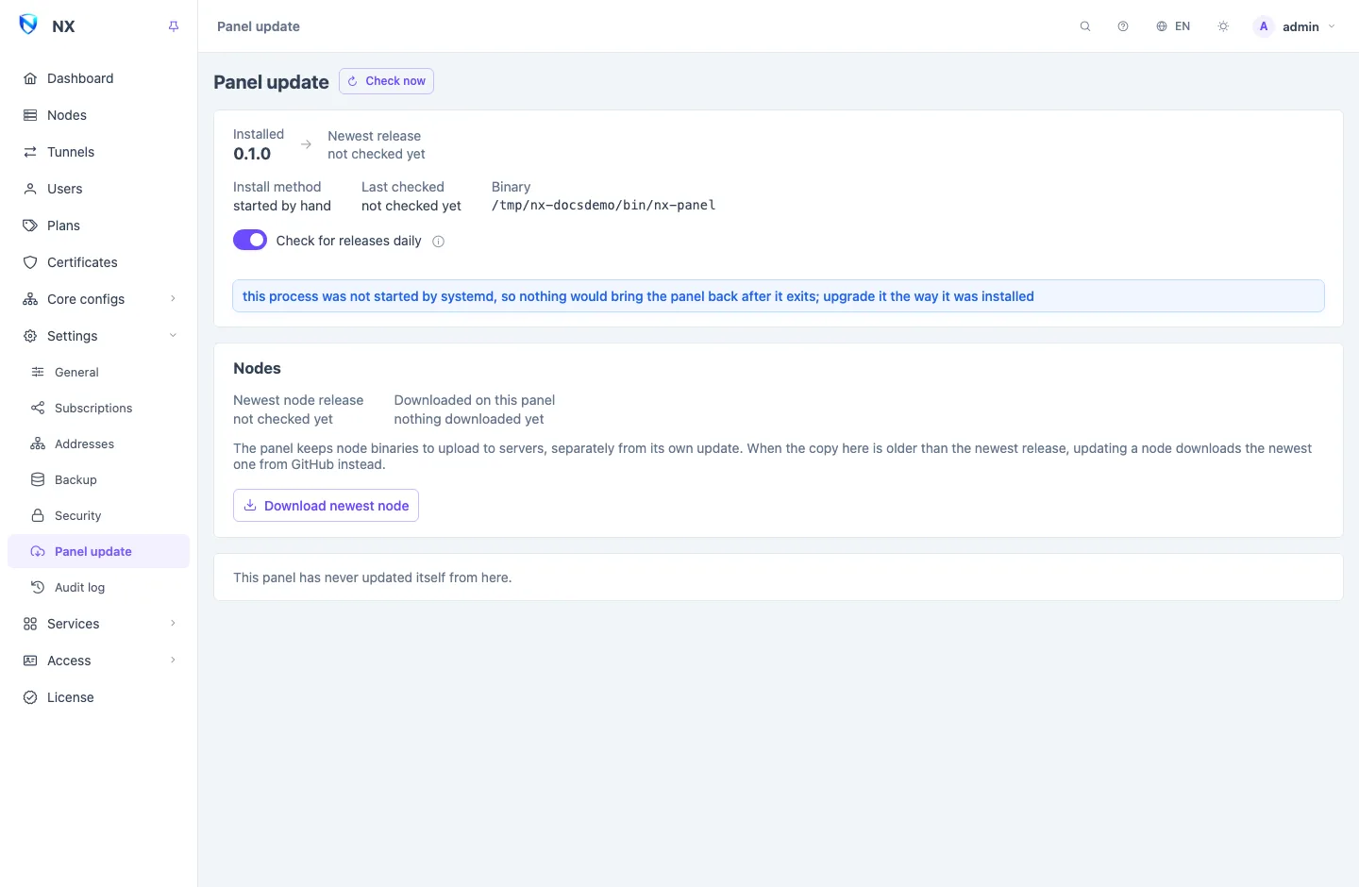This screenshot has height=887, width=1359.
Task: Open Subscriptions settings
Action: (98, 408)
